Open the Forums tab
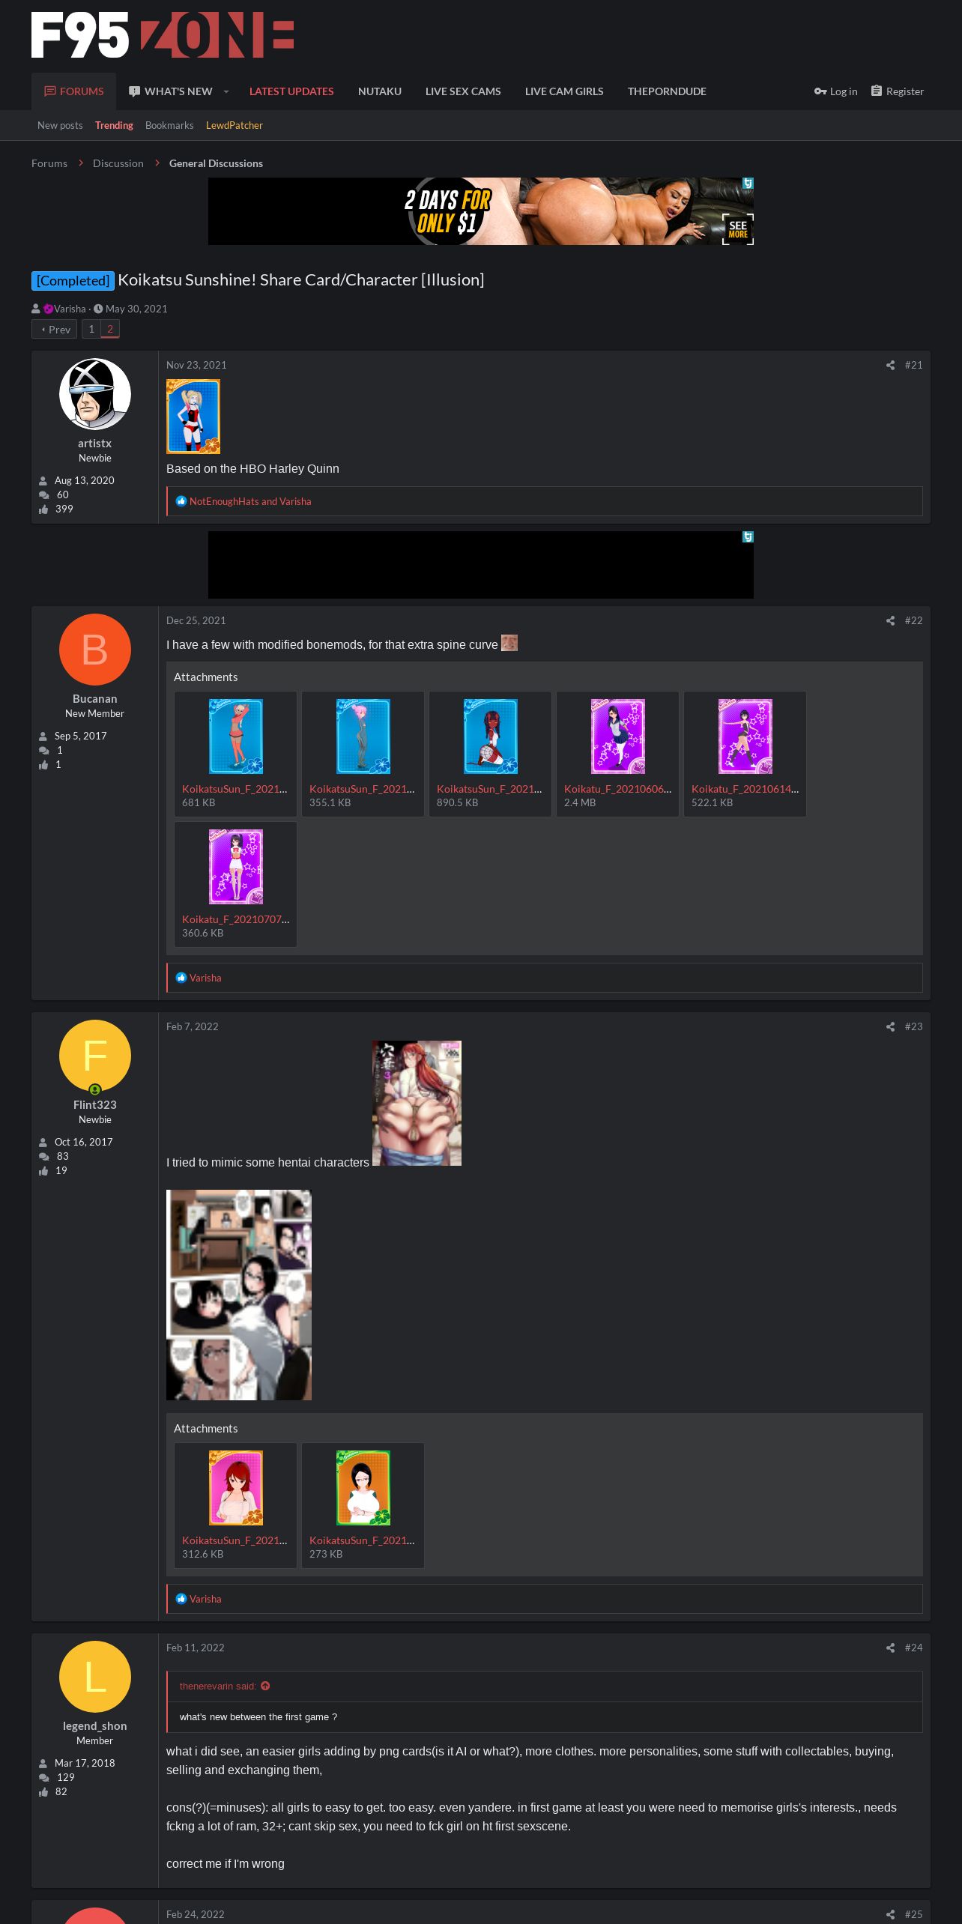 click(73, 91)
